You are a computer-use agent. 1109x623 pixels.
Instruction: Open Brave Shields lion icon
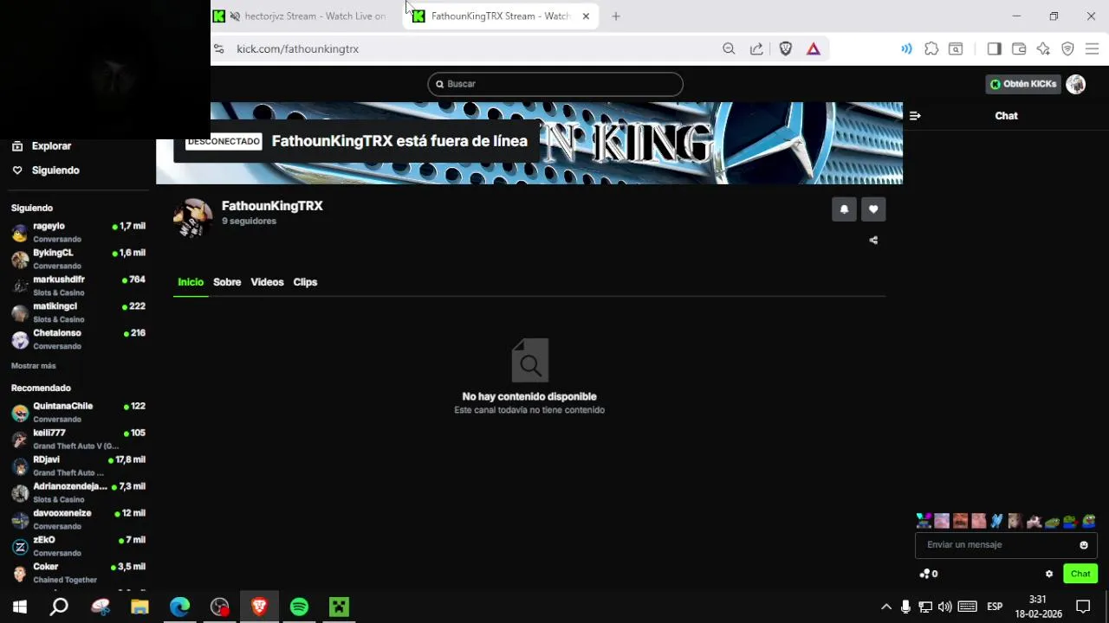click(x=785, y=48)
